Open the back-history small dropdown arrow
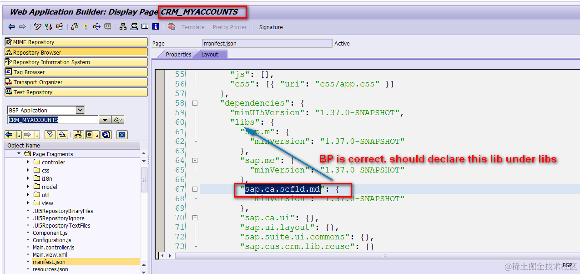The image size is (580, 274). (x=19, y=135)
